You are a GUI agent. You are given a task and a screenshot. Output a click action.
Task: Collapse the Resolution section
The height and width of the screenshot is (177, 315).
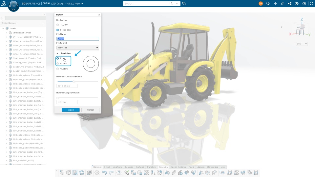pos(57,53)
